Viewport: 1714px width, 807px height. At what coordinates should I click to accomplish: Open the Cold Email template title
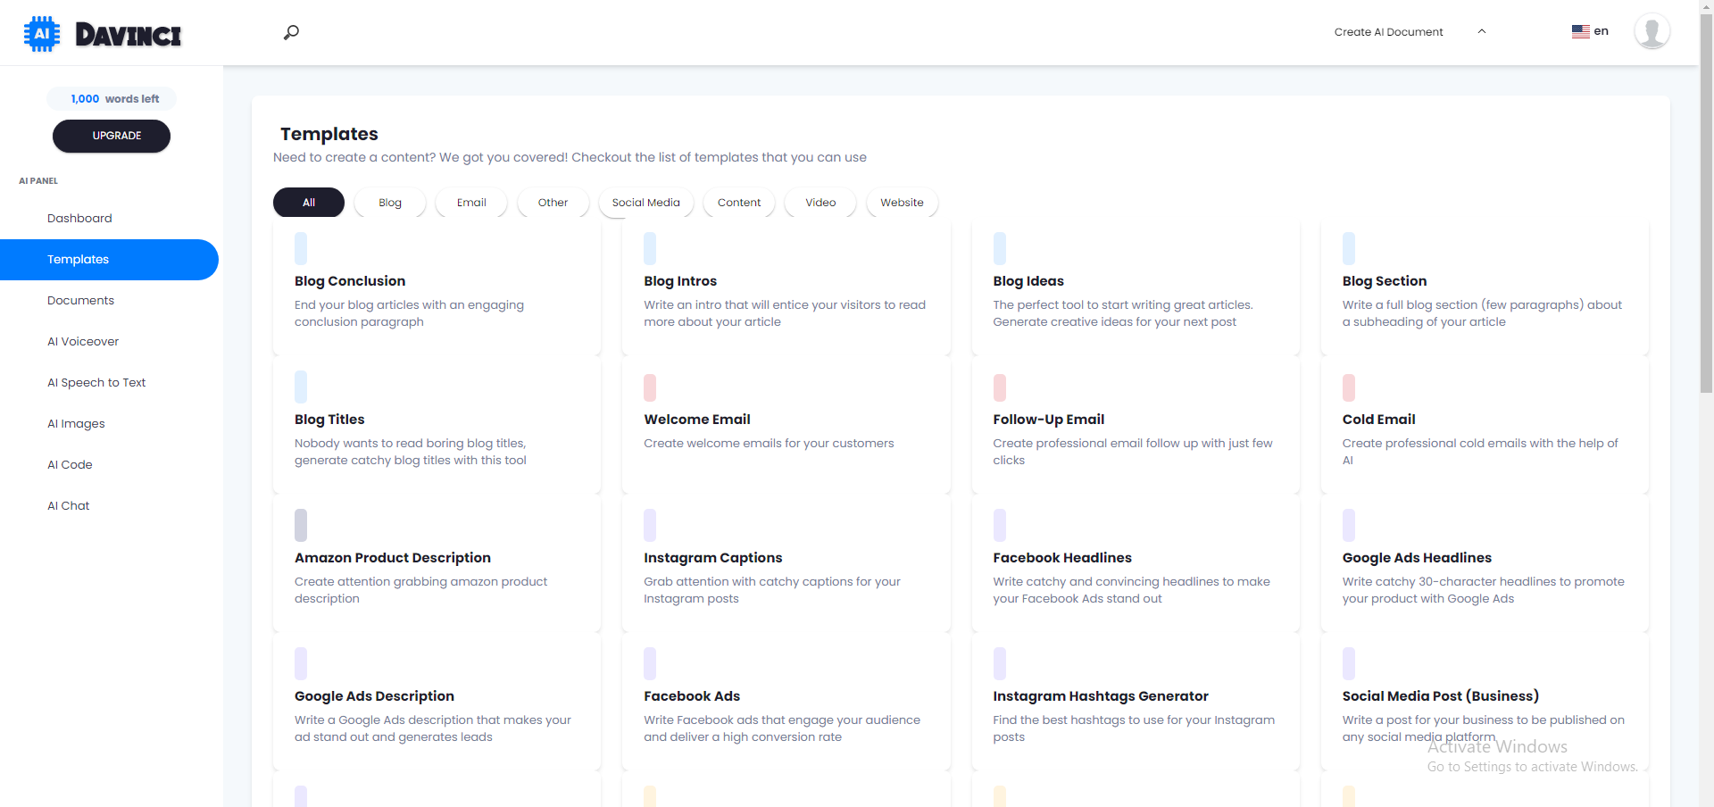click(1378, 420)
